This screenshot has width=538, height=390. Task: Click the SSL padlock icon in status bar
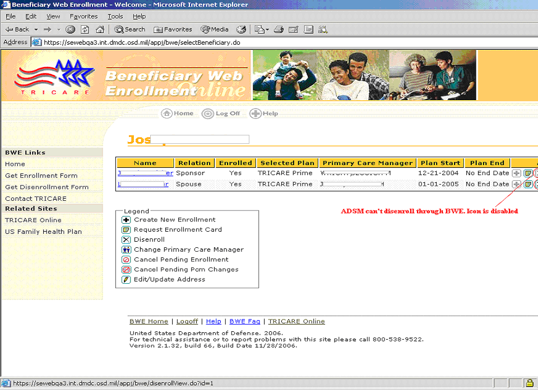pos(530,383)
